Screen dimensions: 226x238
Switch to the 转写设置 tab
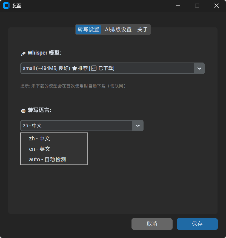88,29
